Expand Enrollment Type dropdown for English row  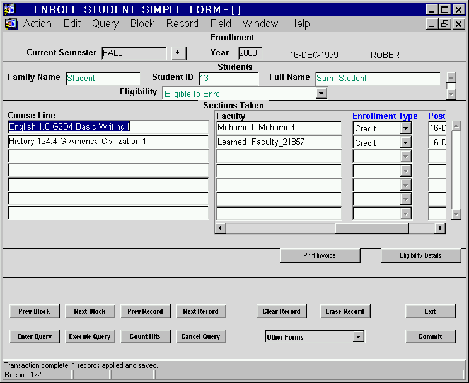pyautogui.click(x=405, y=128)
